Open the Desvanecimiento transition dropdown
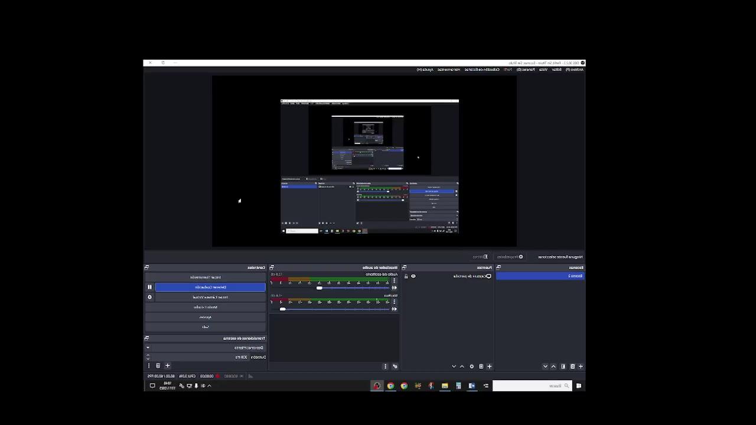This screenshot has width=756, height=425. [x=205, y=348]
